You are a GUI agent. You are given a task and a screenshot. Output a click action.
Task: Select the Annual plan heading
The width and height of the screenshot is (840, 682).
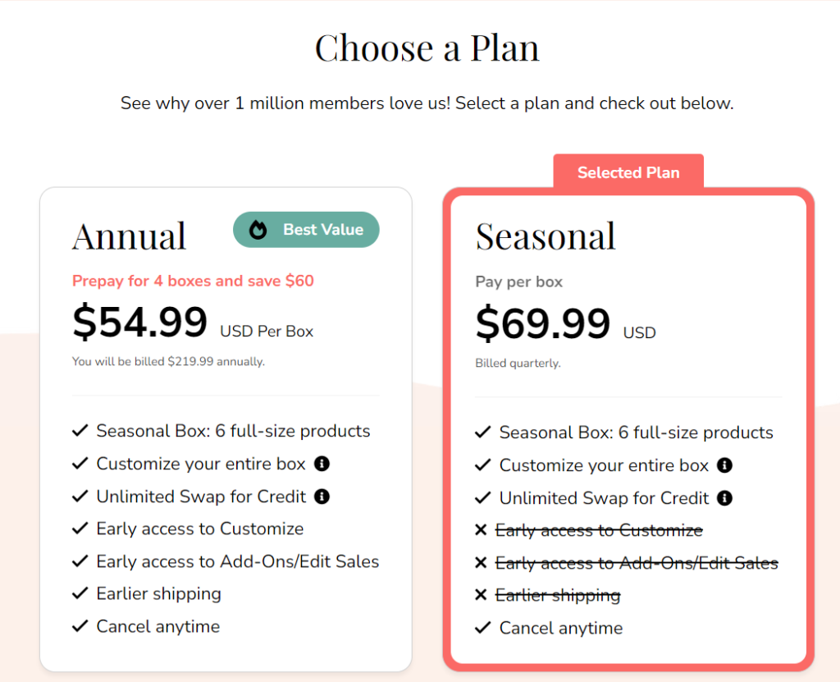click(130, 236)
